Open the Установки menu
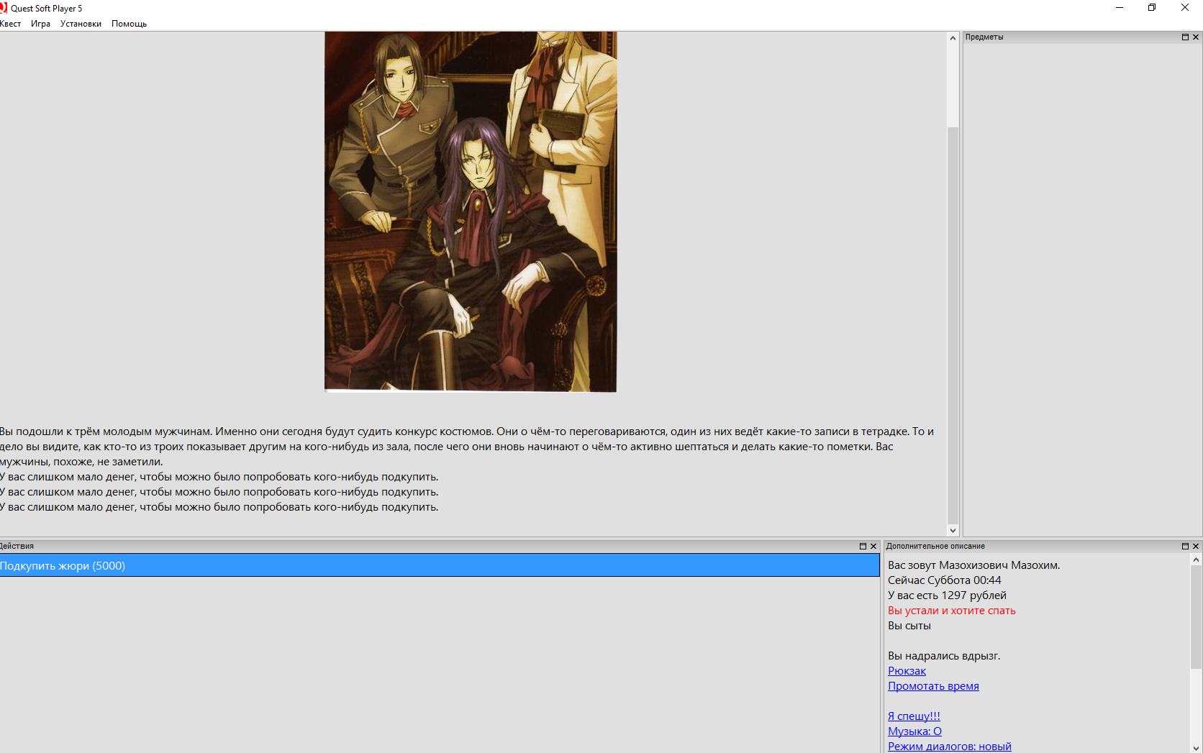 [81, 24]
